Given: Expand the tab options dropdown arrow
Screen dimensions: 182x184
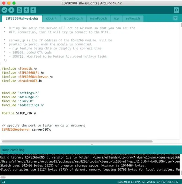Looking at the screenshot, I should 175,18.
